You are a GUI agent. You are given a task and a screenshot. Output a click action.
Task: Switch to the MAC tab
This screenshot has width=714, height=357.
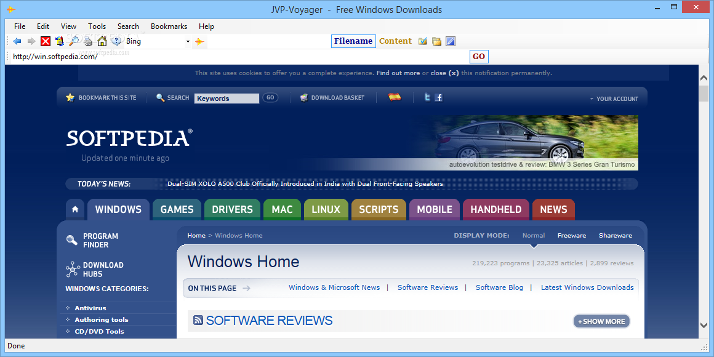point(283,209)
